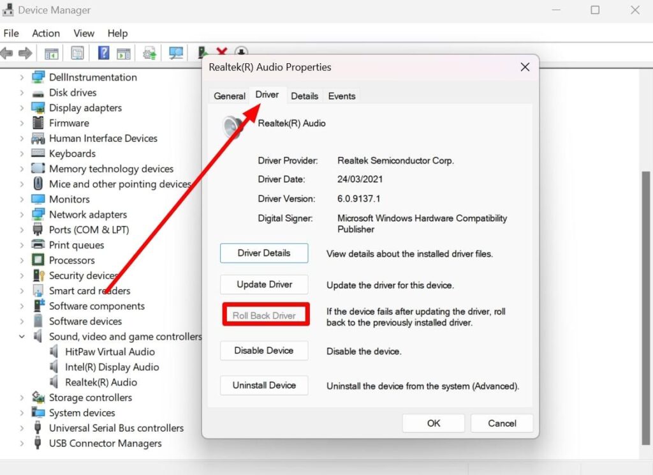The height and width of the screenshot is (475, 653).
Task: Click the Disable Device button
Action: coord(264,351)
